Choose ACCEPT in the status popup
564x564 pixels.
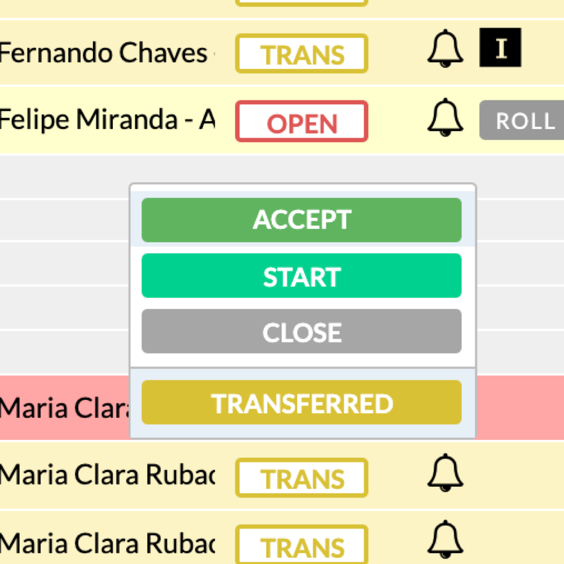pos(302,220)
